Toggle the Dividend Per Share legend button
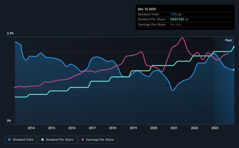This screenshot has width=239, height=148. [57, 140]
